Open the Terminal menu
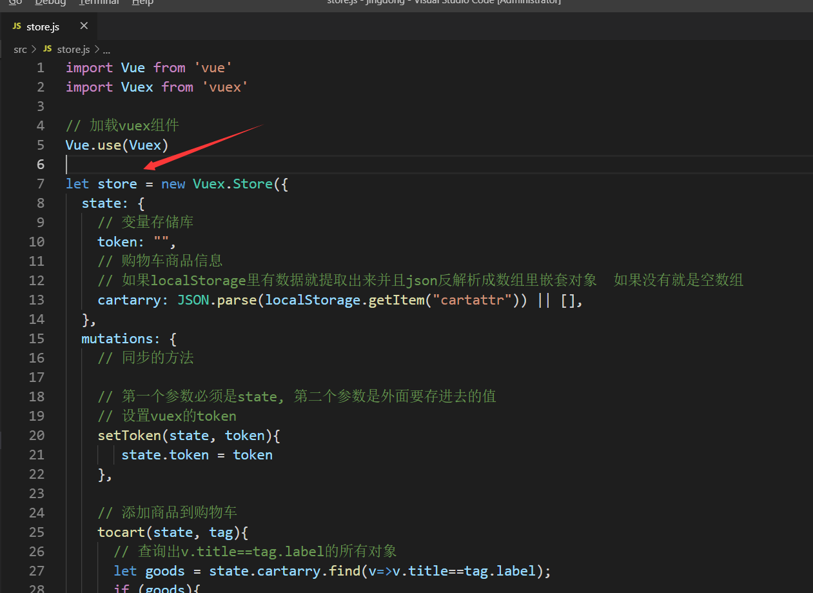The image size is (813, 593). [99, 2]
